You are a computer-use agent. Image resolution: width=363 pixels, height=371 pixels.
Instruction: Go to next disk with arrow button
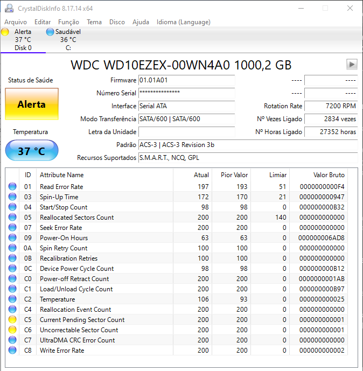(352, 65)
